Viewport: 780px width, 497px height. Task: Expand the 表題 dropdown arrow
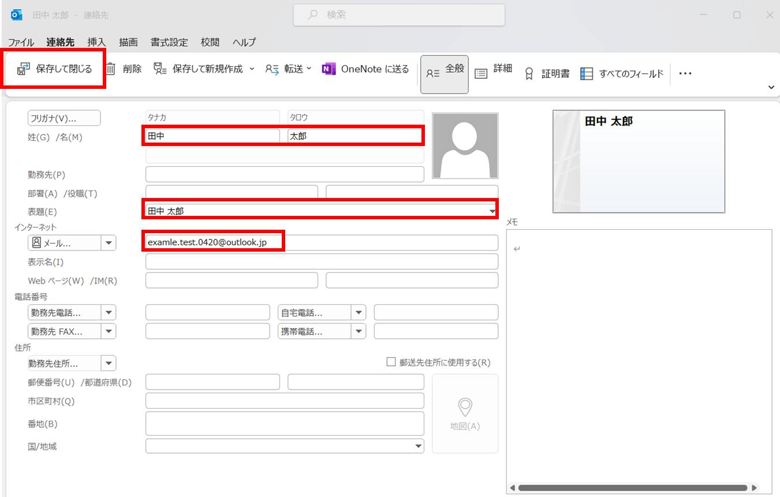click(492, 212)
